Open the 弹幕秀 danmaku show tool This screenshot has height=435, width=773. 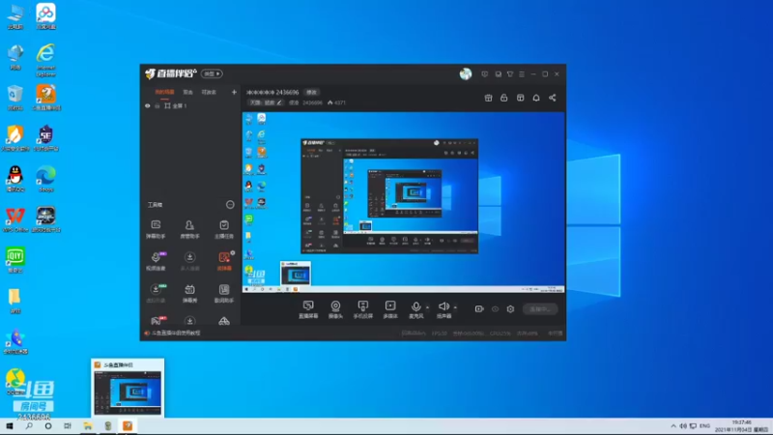point(189,293)
